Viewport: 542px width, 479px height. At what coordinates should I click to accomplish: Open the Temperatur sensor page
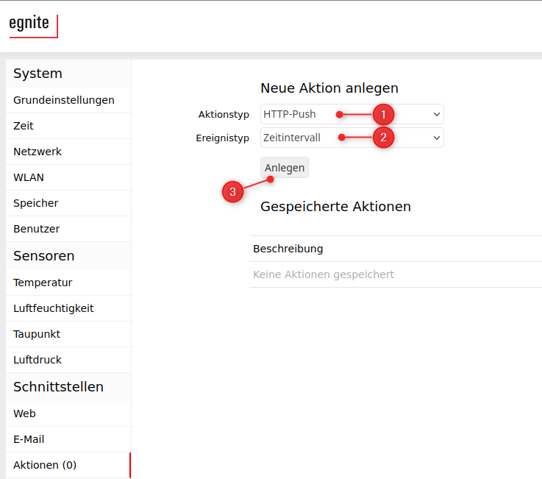pos(43,283)
